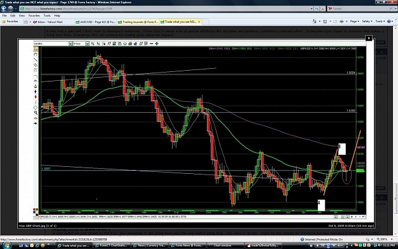This screenshot has width=398, height=249.
Task: Open Chart window taskbar button
Action: [x=225, y=245]
